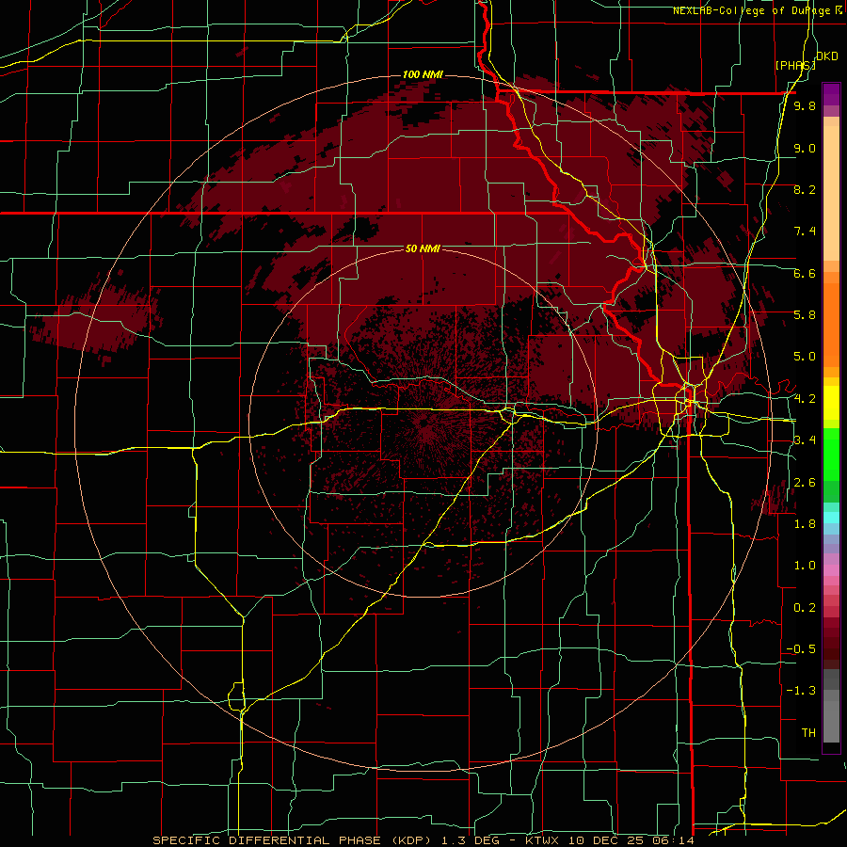
Task: Click the pink band of the color bar
Action: tap(831, 570)
